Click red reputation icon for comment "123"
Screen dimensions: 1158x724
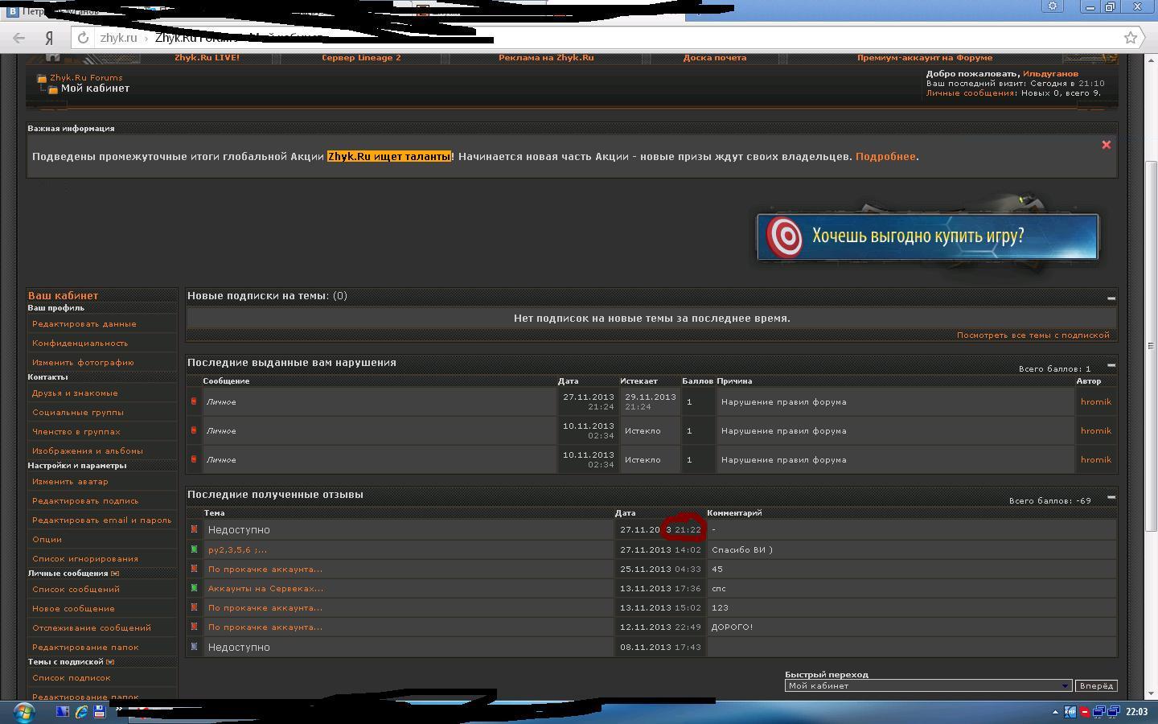[194, 607]
